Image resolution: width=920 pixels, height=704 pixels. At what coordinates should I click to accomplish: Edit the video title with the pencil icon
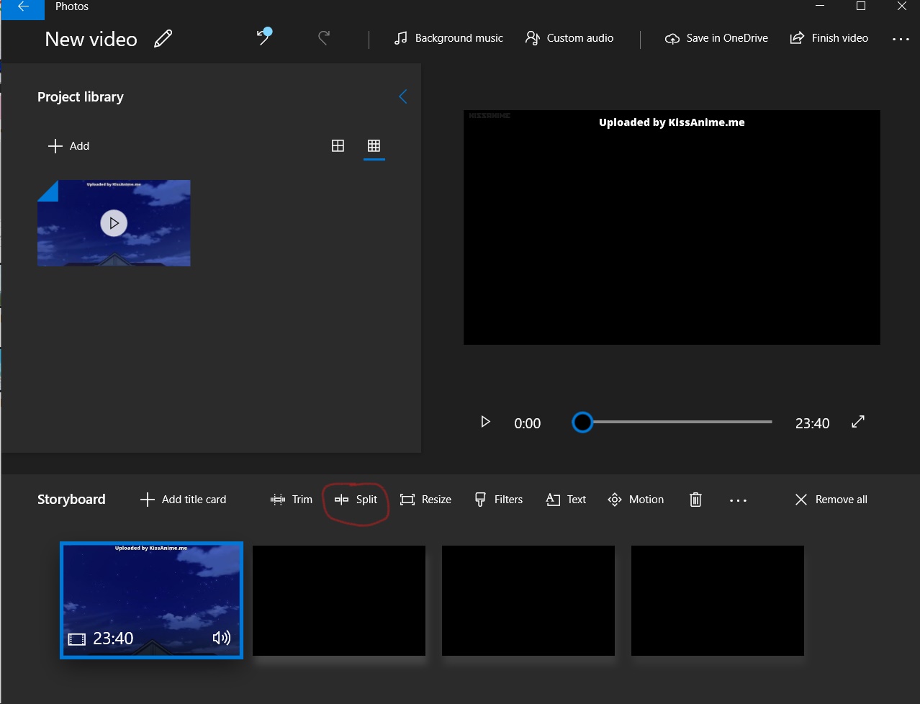(x=163, y=39)
